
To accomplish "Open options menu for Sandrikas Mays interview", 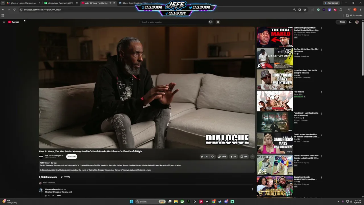I will [321, 135].
